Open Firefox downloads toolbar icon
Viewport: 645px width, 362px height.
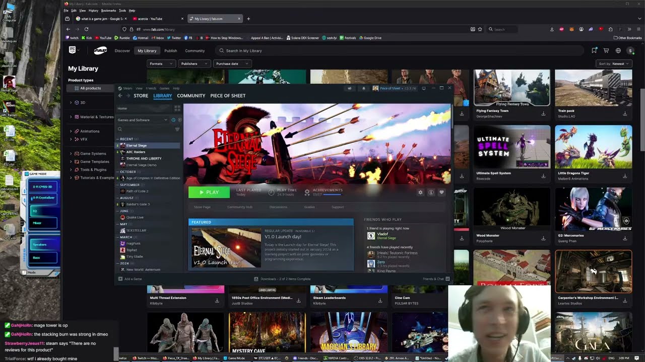[x=552, y=29]
